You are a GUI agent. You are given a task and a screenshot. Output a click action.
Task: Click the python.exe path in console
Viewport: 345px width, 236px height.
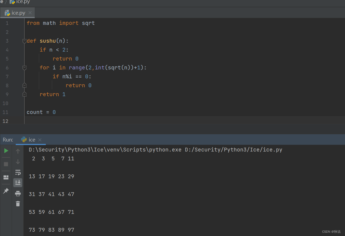click(x=105, y=150)
